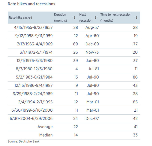Click the Average row label
The width and height of the screenshot is (152, 146).
45,127
